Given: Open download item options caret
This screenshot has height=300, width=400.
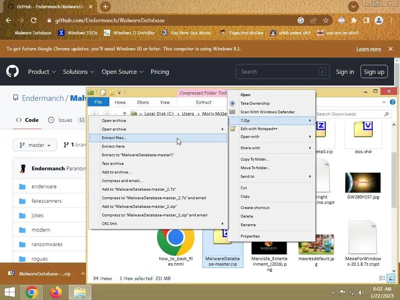Looking at the screenshot, I should 83,273.
